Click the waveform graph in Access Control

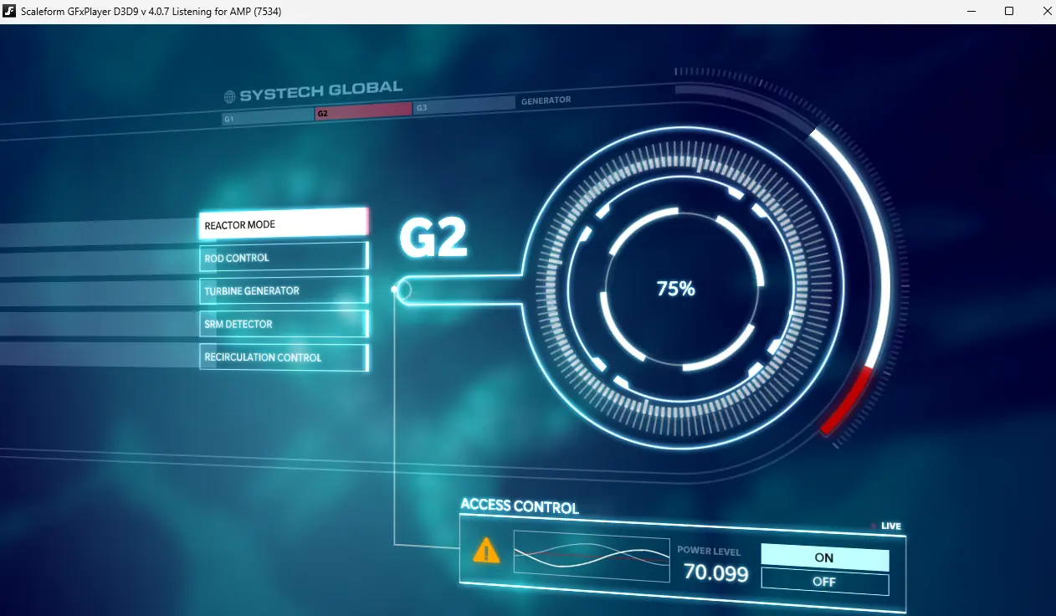(592, 556)
